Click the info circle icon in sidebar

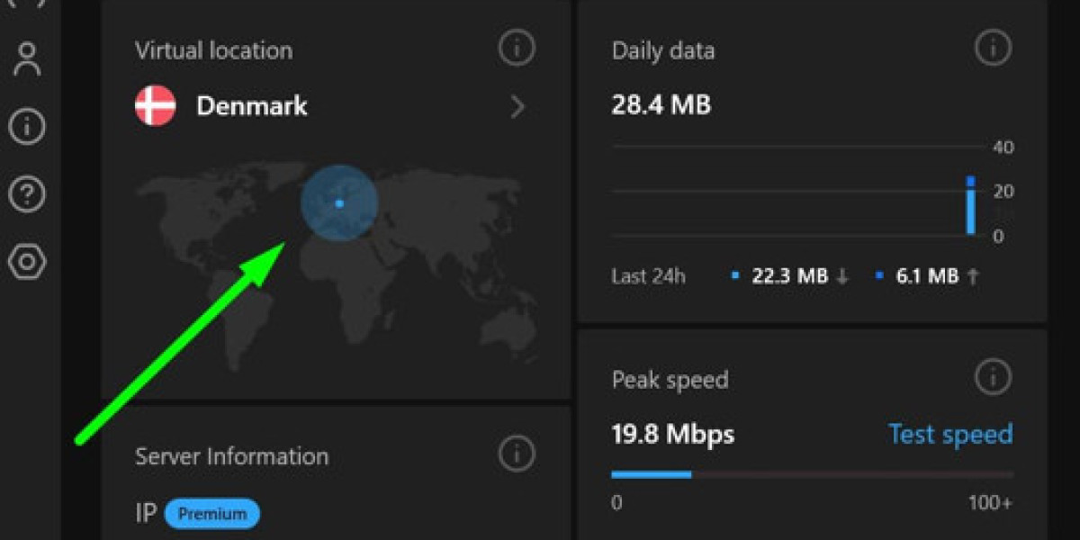click(x=28, y=126)
